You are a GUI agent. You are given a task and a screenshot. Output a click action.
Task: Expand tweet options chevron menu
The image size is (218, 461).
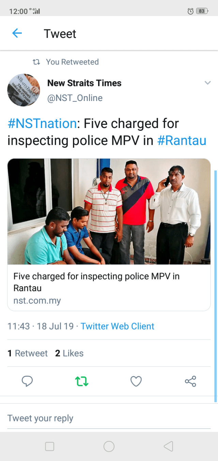click(207, 83)
